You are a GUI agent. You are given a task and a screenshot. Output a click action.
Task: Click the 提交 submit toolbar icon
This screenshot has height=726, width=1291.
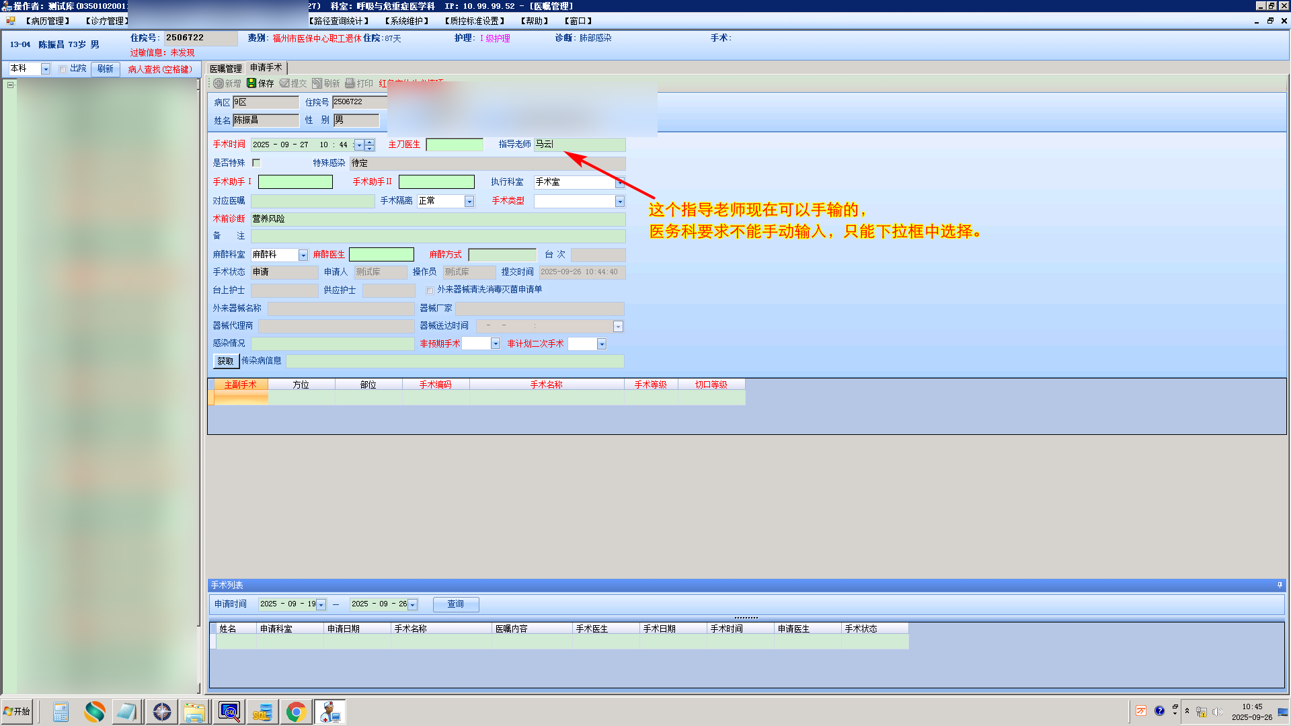point(284,83)
